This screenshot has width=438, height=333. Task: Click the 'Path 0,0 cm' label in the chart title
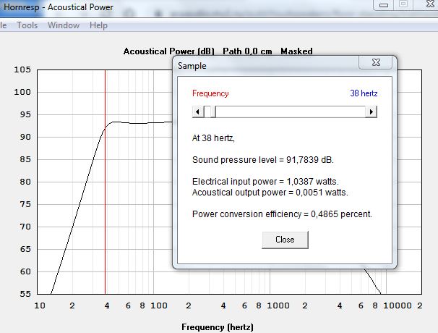(247, 51)
